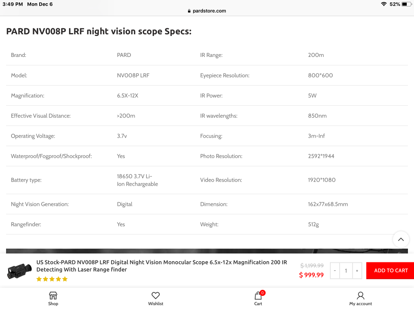Increase quantity with the plus button

(x=357, y=270)
